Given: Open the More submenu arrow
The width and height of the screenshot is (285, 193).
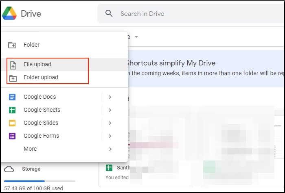Looking at the screenshot, I should click(x=110, y=149).
